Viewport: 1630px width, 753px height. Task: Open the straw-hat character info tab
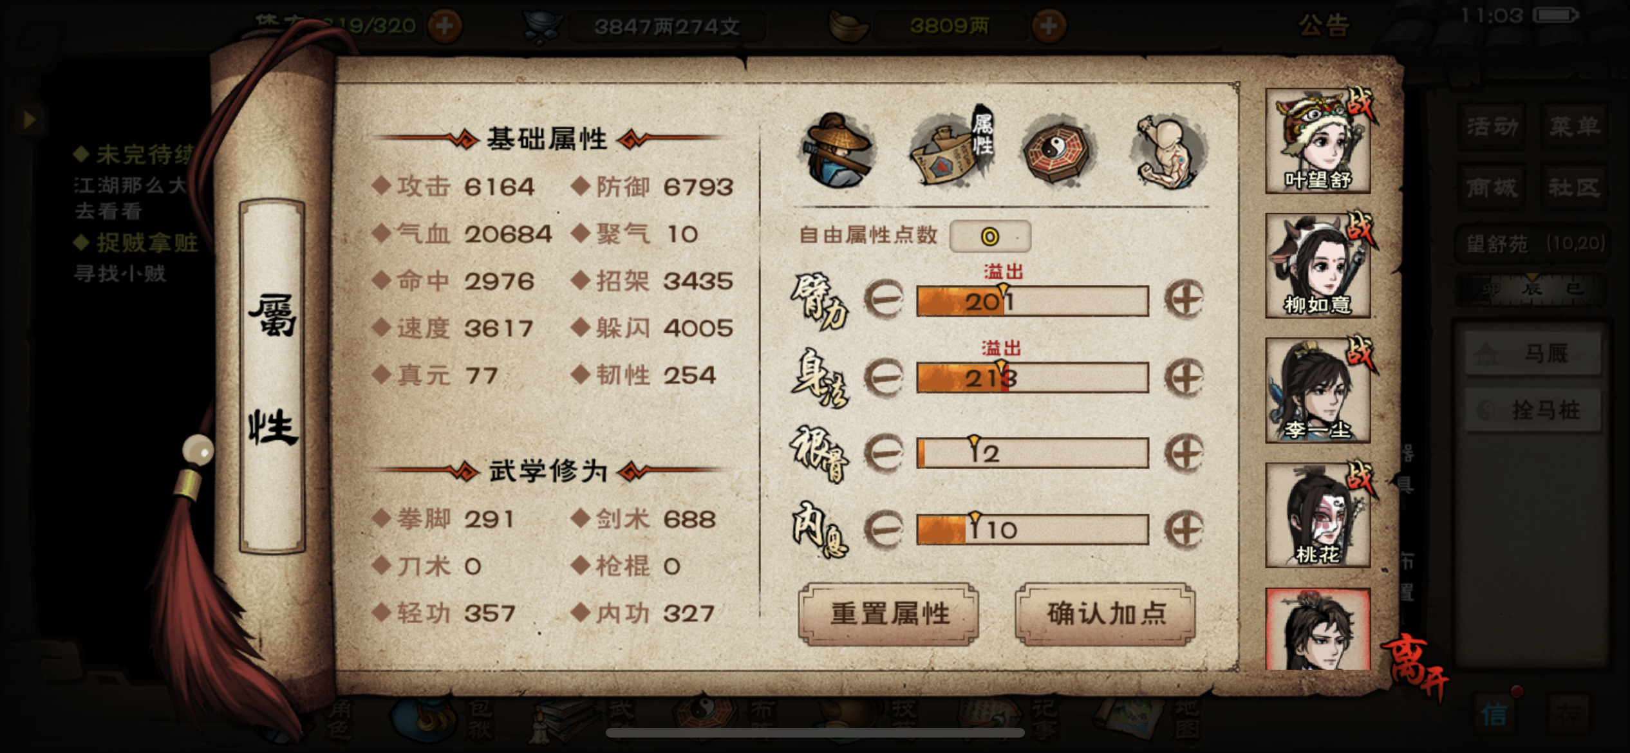(x=838, y=151)
